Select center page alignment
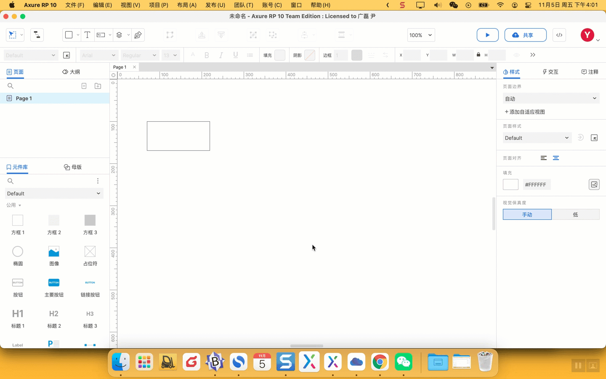 [556, 158]
